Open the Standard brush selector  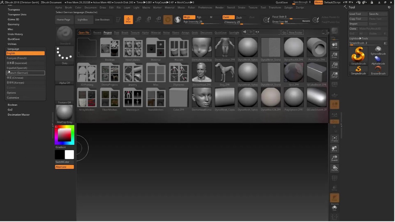65,35
